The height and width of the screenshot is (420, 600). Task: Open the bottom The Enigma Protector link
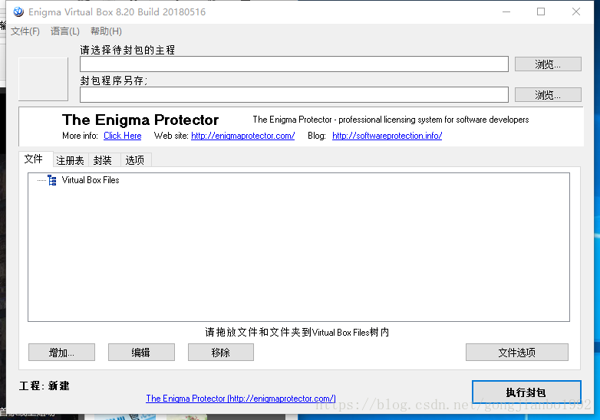[241, 399]
